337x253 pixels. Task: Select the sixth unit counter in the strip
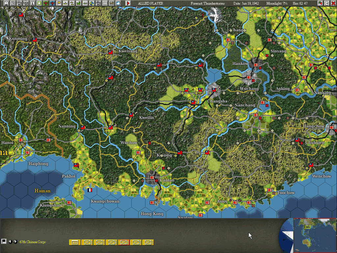pos(136,242)
